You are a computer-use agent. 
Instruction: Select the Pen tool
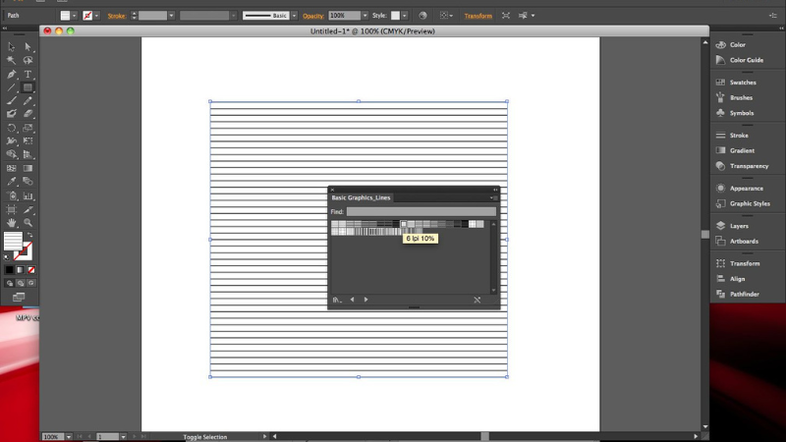click(12, 74)
